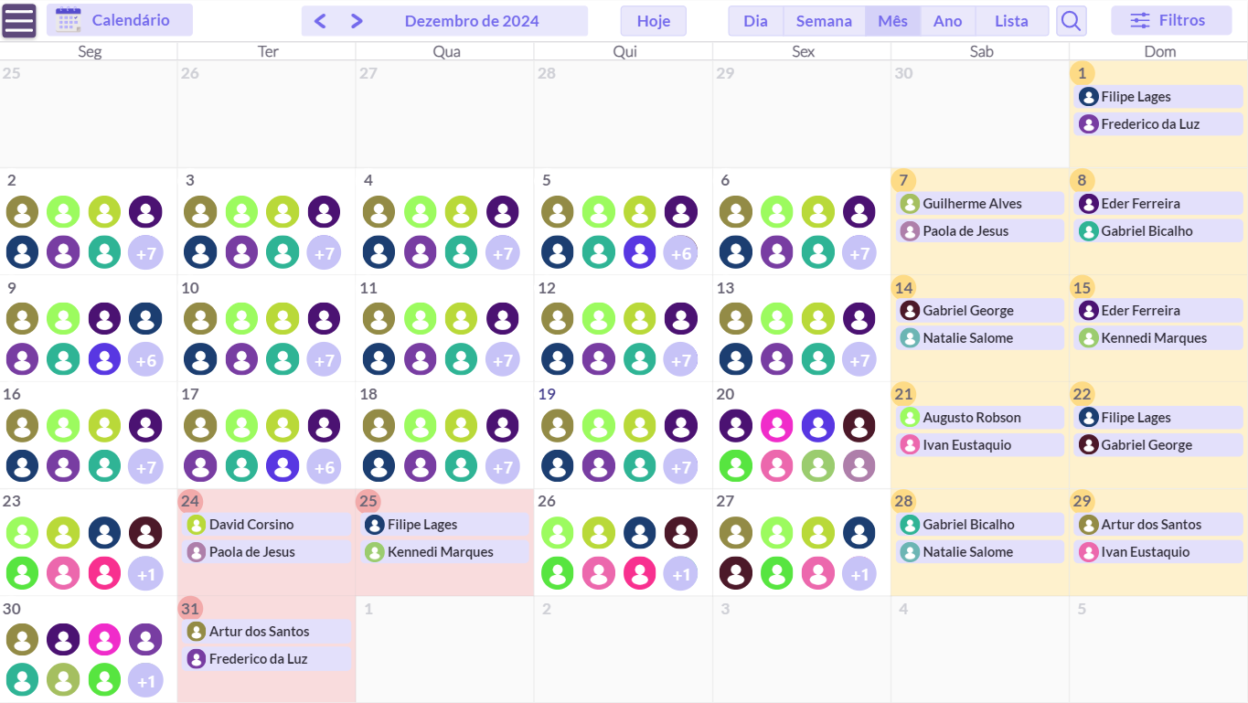Open Filipe Lages entry on December 1
The height and width of the screenshot is (703, 1248).
pos(1158,97)
